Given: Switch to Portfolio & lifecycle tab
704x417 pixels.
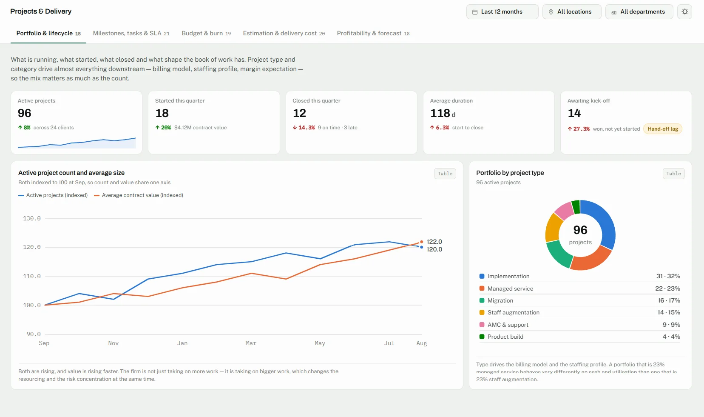Looking at the screenshot, I should (x=48, y=33).
